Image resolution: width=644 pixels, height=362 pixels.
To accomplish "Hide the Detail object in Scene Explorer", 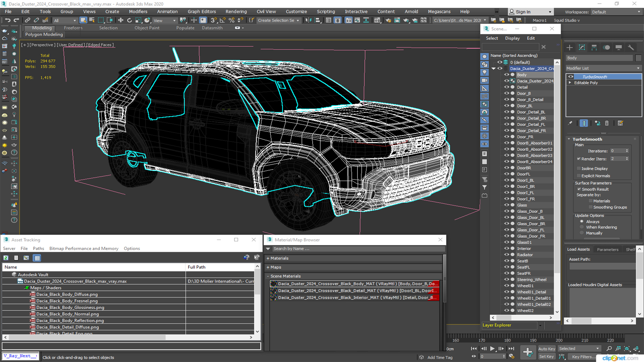I will tap(507, 87).
